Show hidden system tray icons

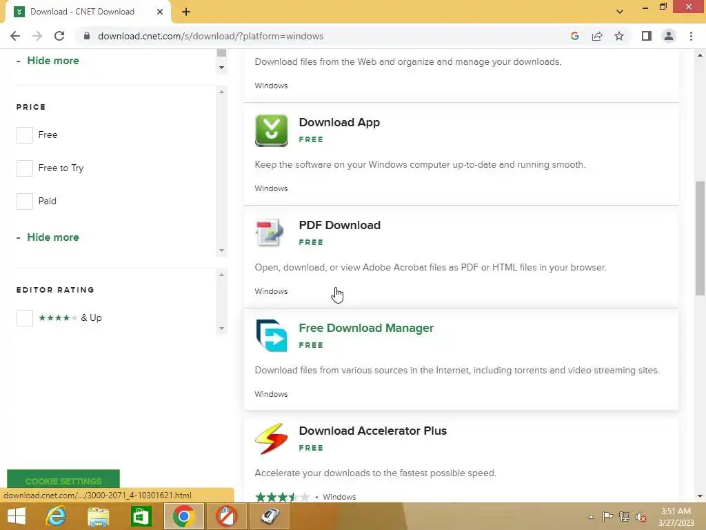tap(591, 517)
